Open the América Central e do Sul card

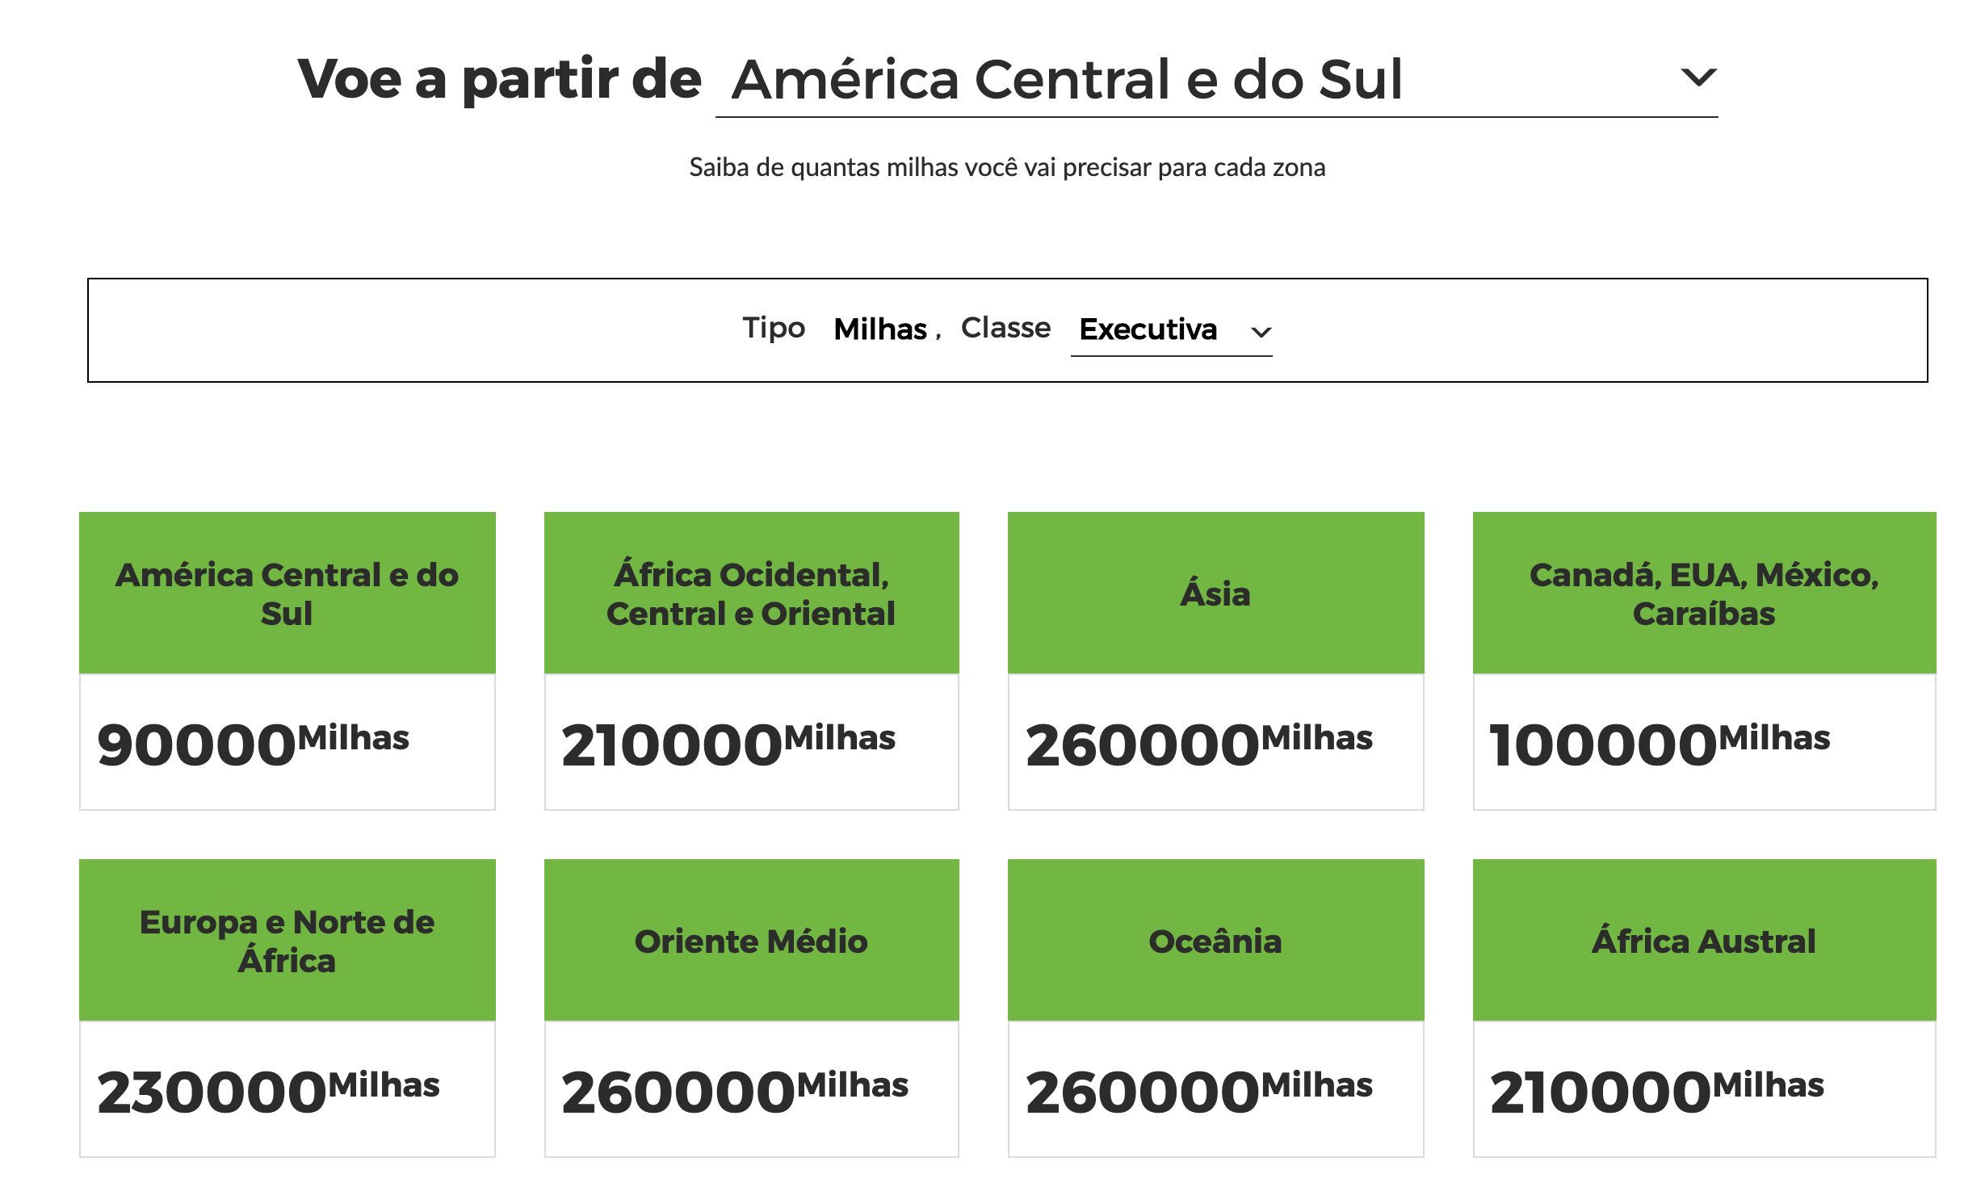click(x=287, y=661)
